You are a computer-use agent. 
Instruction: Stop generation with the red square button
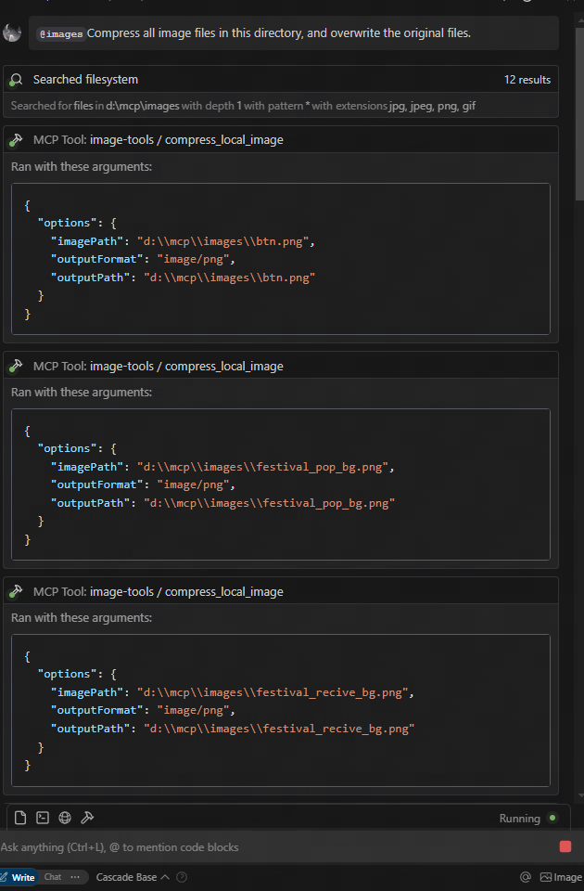click(x=565, y=846)
